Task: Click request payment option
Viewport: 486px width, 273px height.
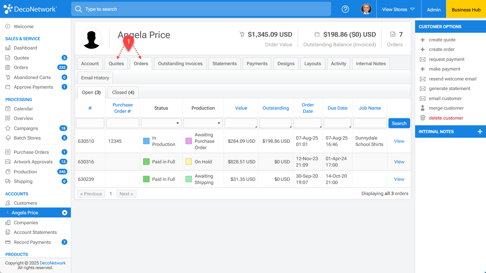Action: click(x=446, y=59)
